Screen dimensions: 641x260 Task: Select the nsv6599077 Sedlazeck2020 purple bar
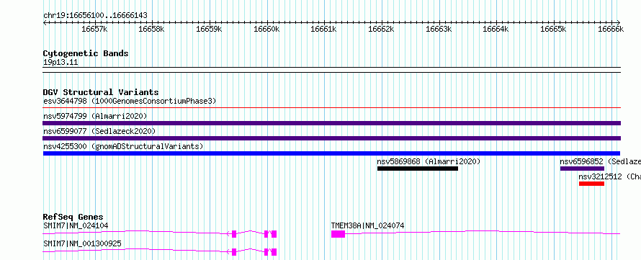[x=331, y=138]
